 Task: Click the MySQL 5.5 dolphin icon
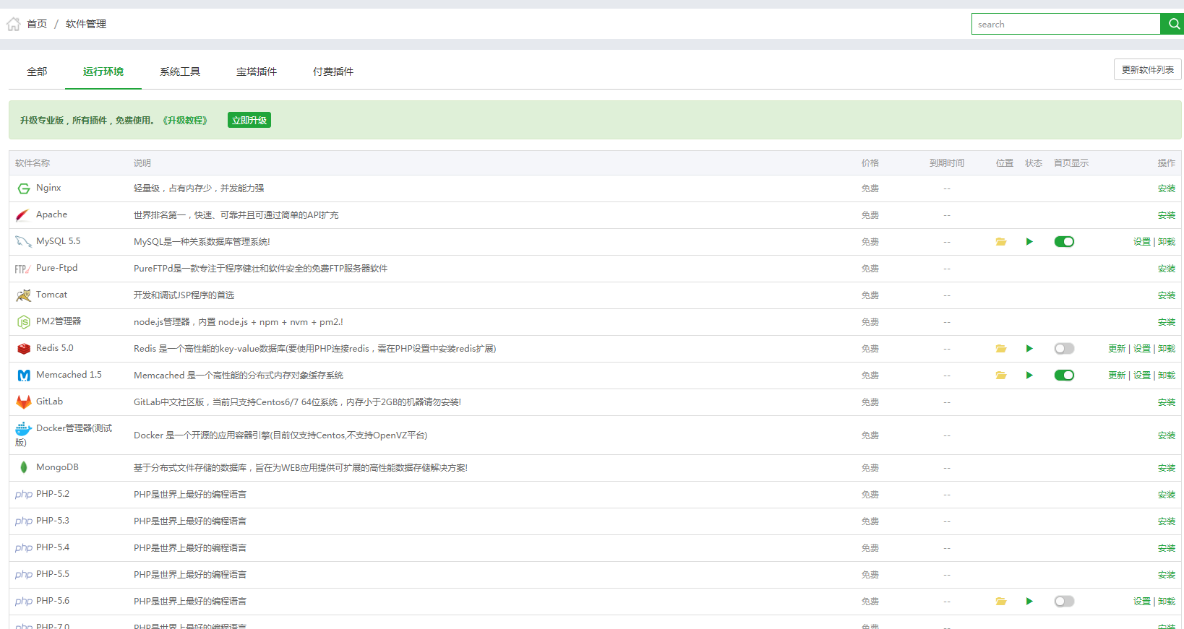pyautogui.click(x=24, y=242)
